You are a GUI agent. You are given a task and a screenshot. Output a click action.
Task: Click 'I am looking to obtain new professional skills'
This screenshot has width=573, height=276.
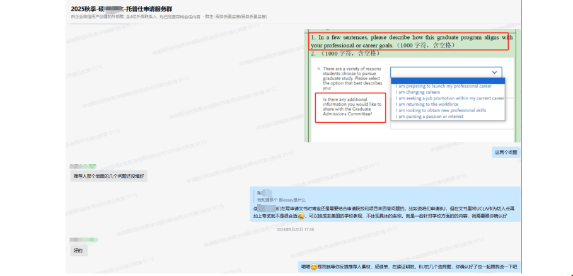tap(441, 110)
